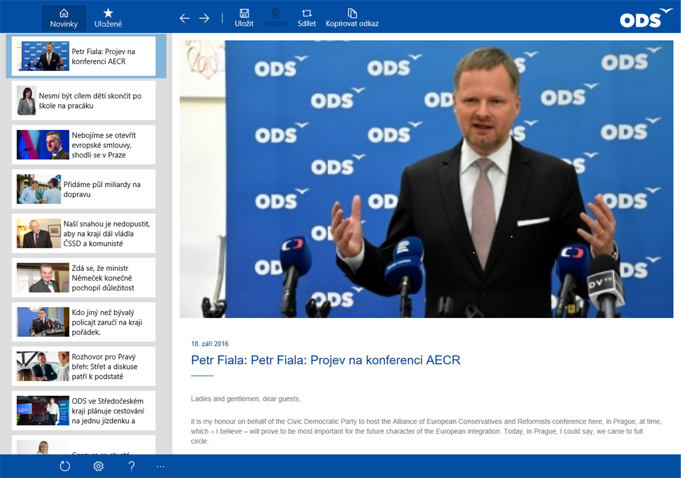Image resolution: width=681 pixels, height=478 pixels.
Task: Open article 'ODS ve Středočeském kraji plánuje'
Action: click(x=84, y=410)
